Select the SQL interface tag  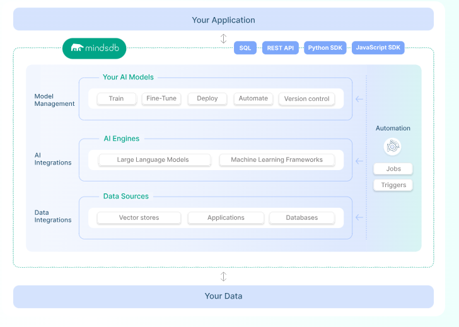coord(245,48)
